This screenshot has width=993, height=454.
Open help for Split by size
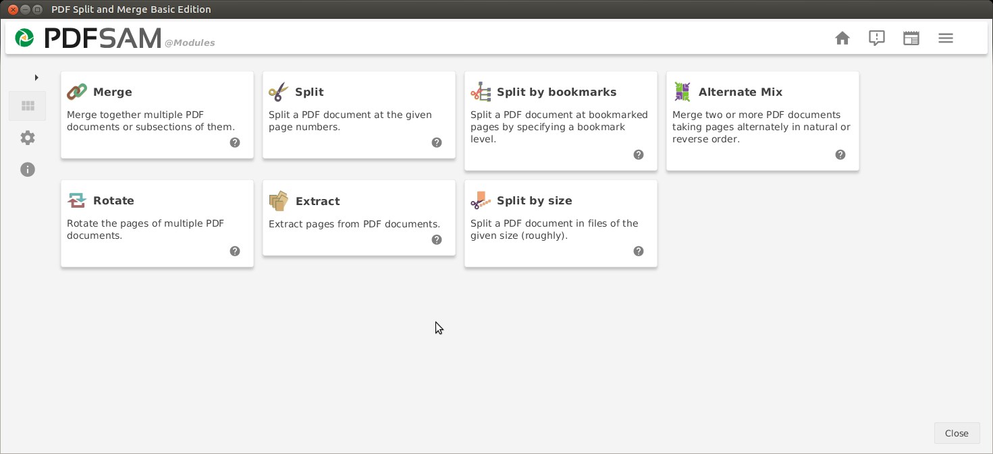[x=639, y=251]
